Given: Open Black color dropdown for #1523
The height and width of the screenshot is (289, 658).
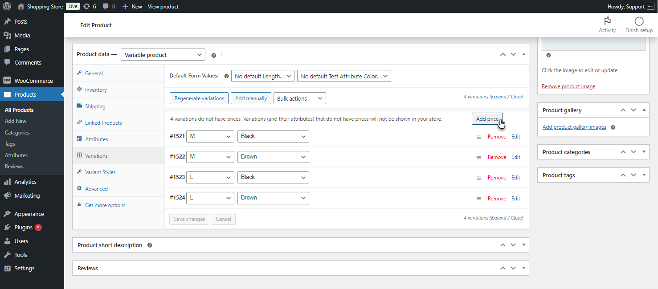Looking at the screenshot, I should pyautogui.click(x=273, y=177).
